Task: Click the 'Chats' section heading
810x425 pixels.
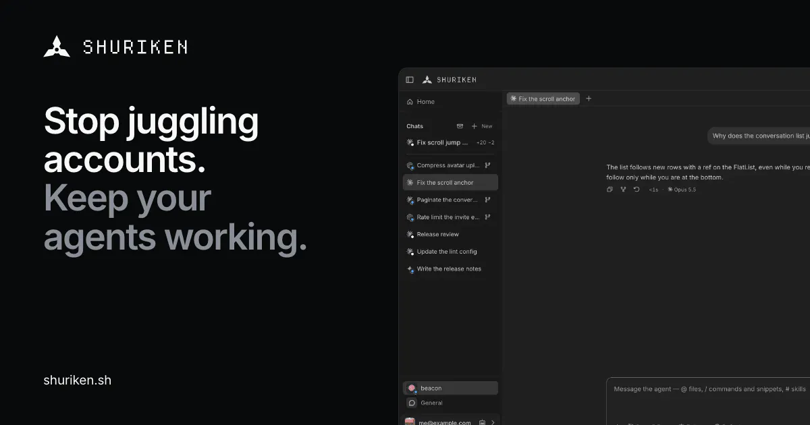Action: point(414,126)
